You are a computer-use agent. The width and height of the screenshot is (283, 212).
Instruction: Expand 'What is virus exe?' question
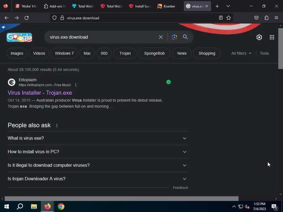click(98, 138)
